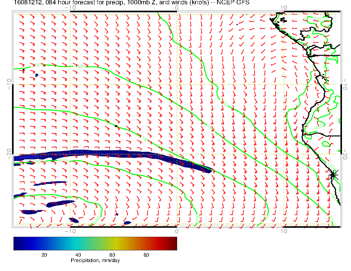Click the small black island dot near the leftmost 60 contour label
351x271 pixels.
(24, 70)
